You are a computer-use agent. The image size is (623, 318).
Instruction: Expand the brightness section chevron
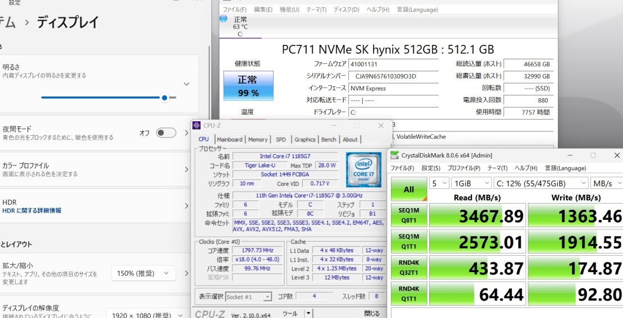coord(187,84)
